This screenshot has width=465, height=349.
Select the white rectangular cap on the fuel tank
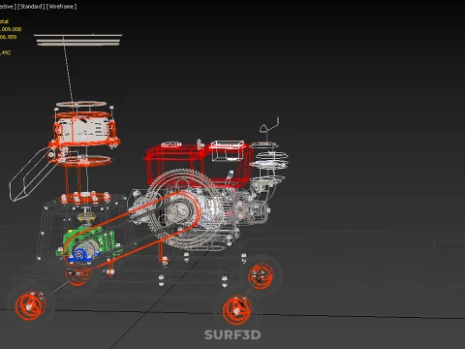228,150
